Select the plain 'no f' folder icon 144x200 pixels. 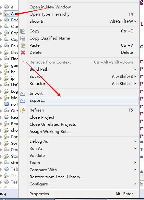click(6, 104)
